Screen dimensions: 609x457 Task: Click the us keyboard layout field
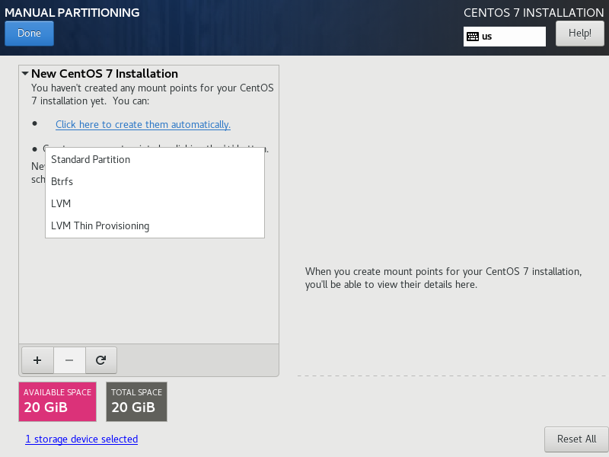pos(504,37)
